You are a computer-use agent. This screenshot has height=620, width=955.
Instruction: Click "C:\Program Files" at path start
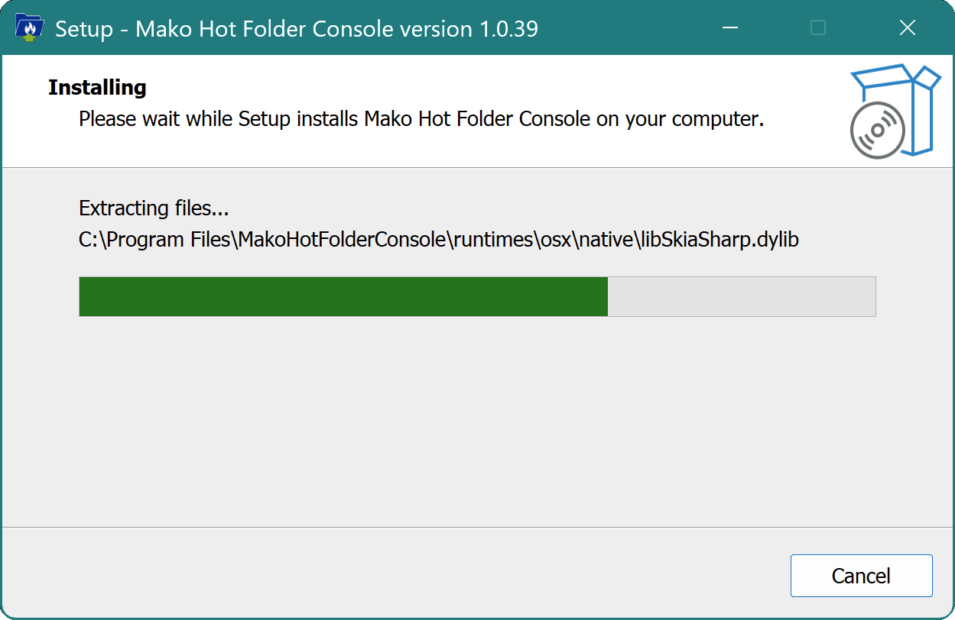(x=154, y=240)
